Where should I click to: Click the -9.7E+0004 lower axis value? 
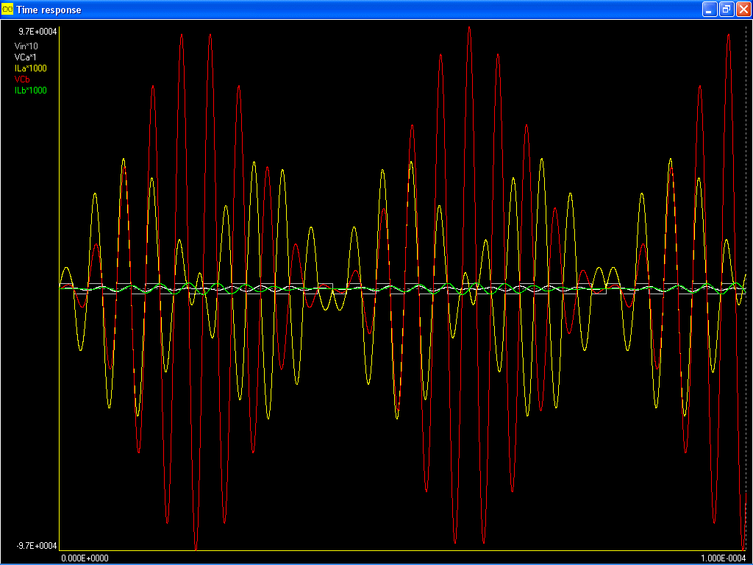coord(36,546)
